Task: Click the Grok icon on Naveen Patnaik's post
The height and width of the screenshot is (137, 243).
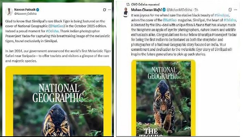Action: [x=104, y=10]
